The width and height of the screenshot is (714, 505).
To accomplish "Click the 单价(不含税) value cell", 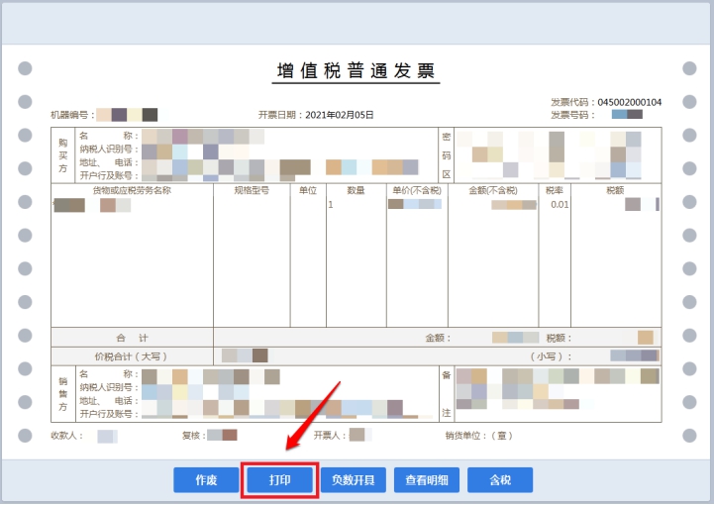I will click(x=415, y=205).
